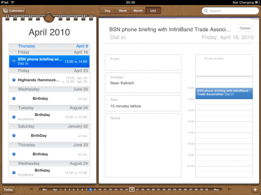Select day 30 on date timeline
261x195 pixels.
207,190
